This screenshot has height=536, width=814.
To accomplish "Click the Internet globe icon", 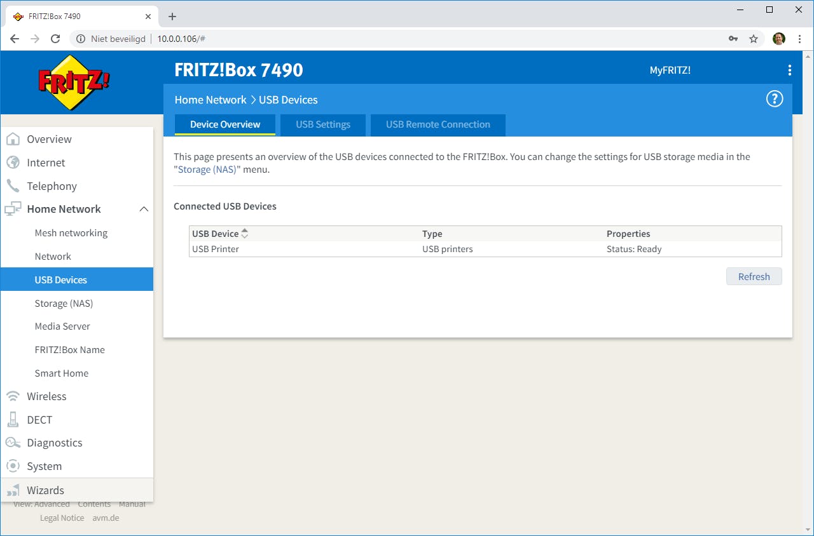I will tap(13, 163).
